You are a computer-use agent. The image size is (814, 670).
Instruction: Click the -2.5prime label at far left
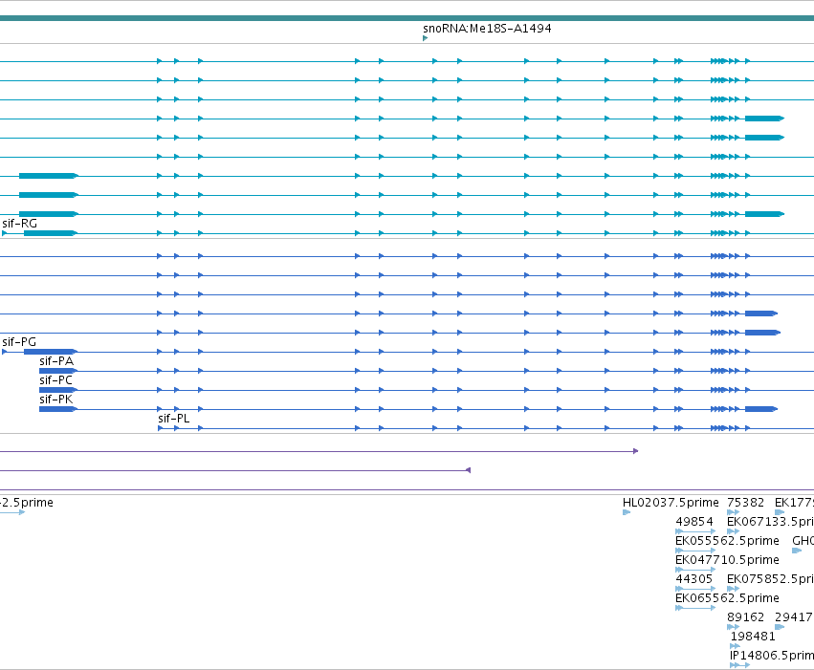point(27,503)
